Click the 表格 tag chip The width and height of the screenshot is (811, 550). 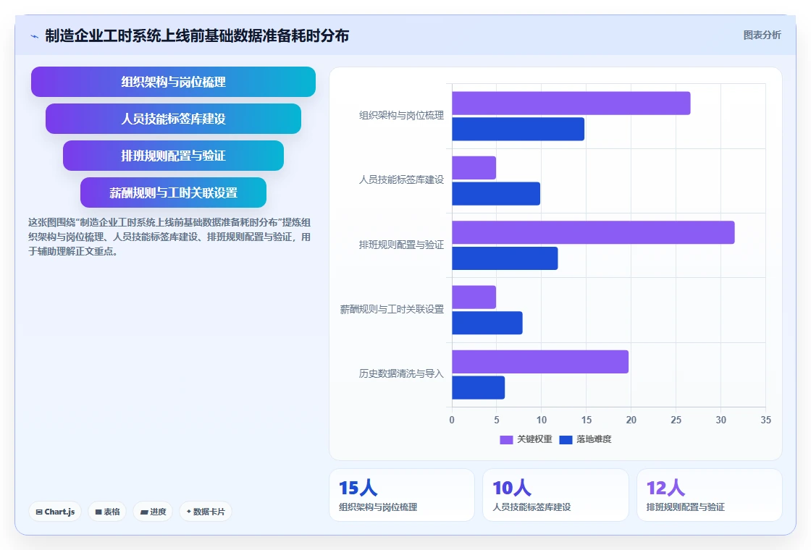[107, 512]
